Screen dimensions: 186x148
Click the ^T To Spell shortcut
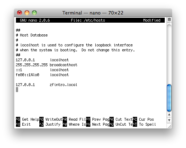pos(144,124)
